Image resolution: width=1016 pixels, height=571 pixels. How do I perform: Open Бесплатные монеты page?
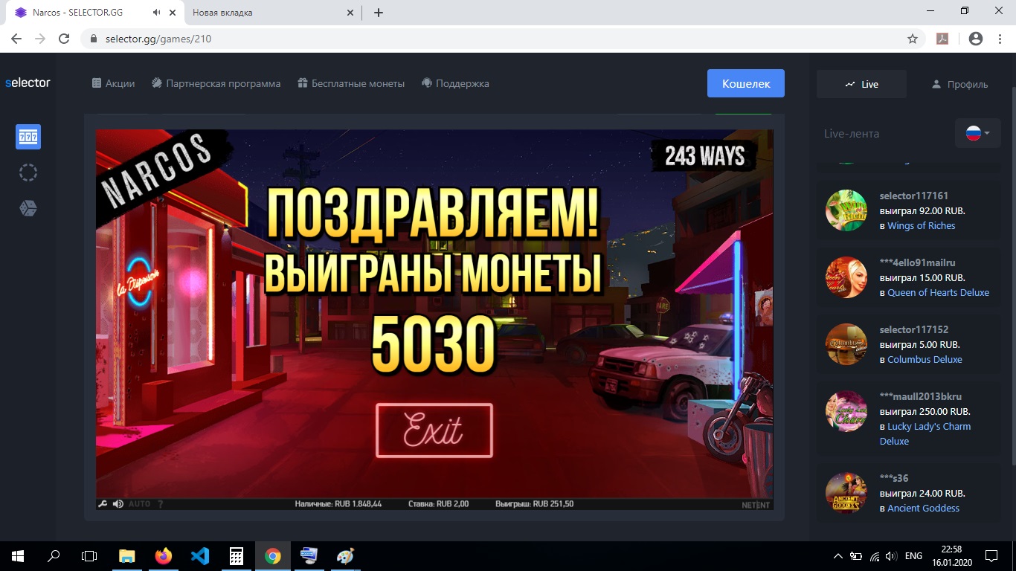coord(351,83)
